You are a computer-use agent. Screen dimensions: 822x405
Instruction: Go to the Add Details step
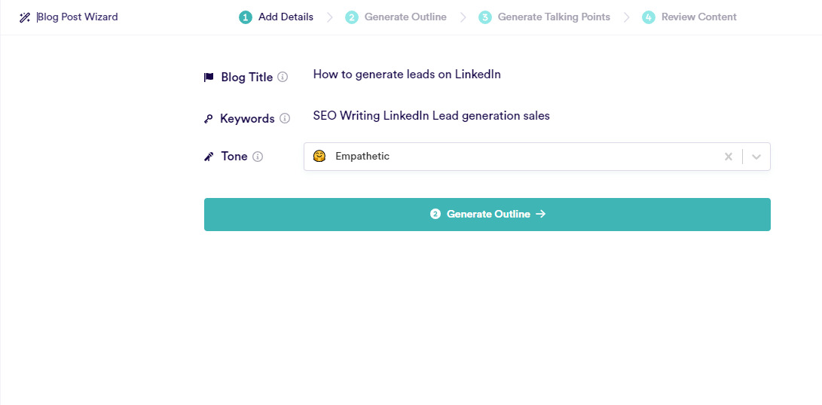(277, 17)
